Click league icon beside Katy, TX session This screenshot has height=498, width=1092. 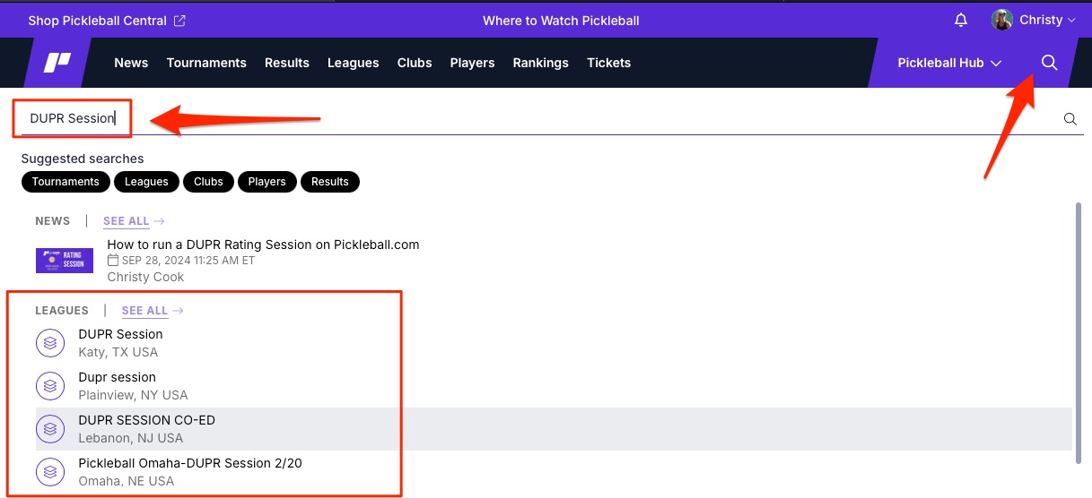(x=50, y=343)
